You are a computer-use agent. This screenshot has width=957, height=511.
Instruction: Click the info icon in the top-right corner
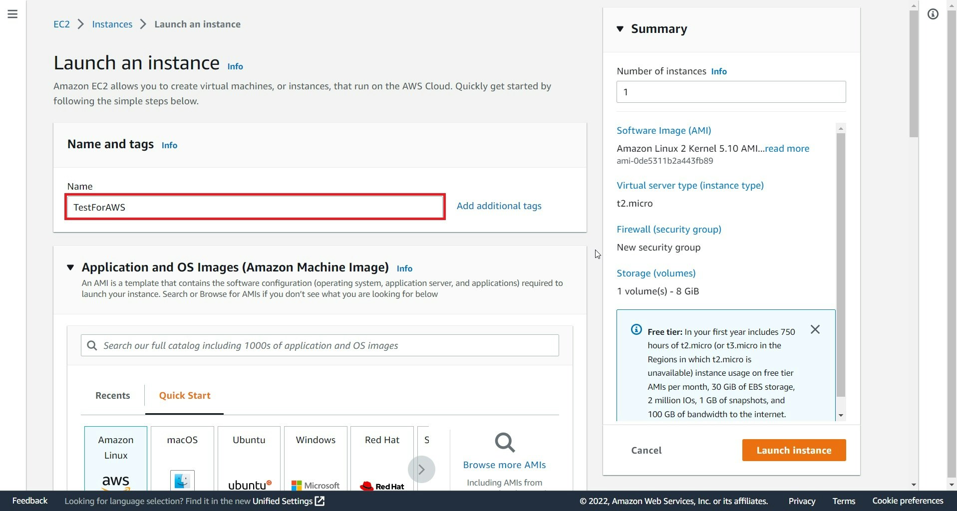click(933, 14)
